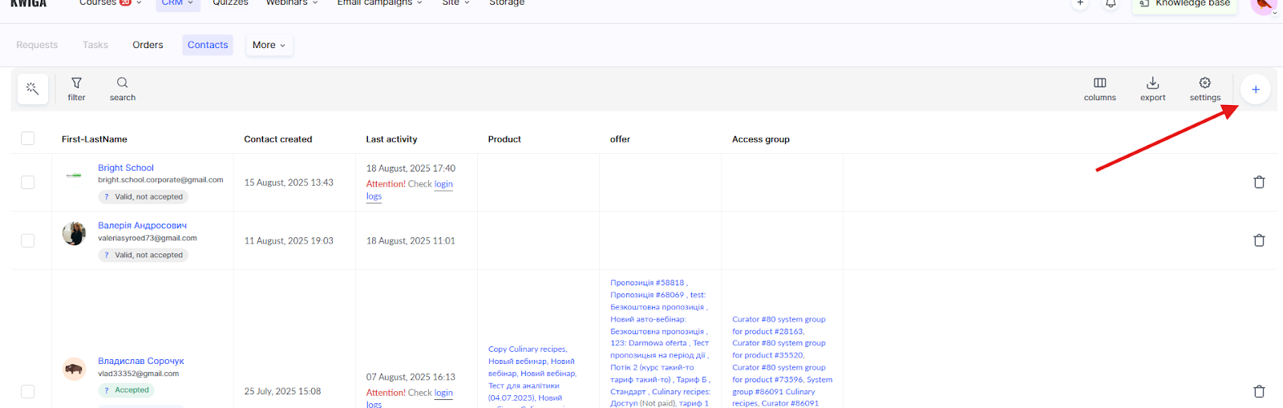Export the contacts list

point(1152,89)
